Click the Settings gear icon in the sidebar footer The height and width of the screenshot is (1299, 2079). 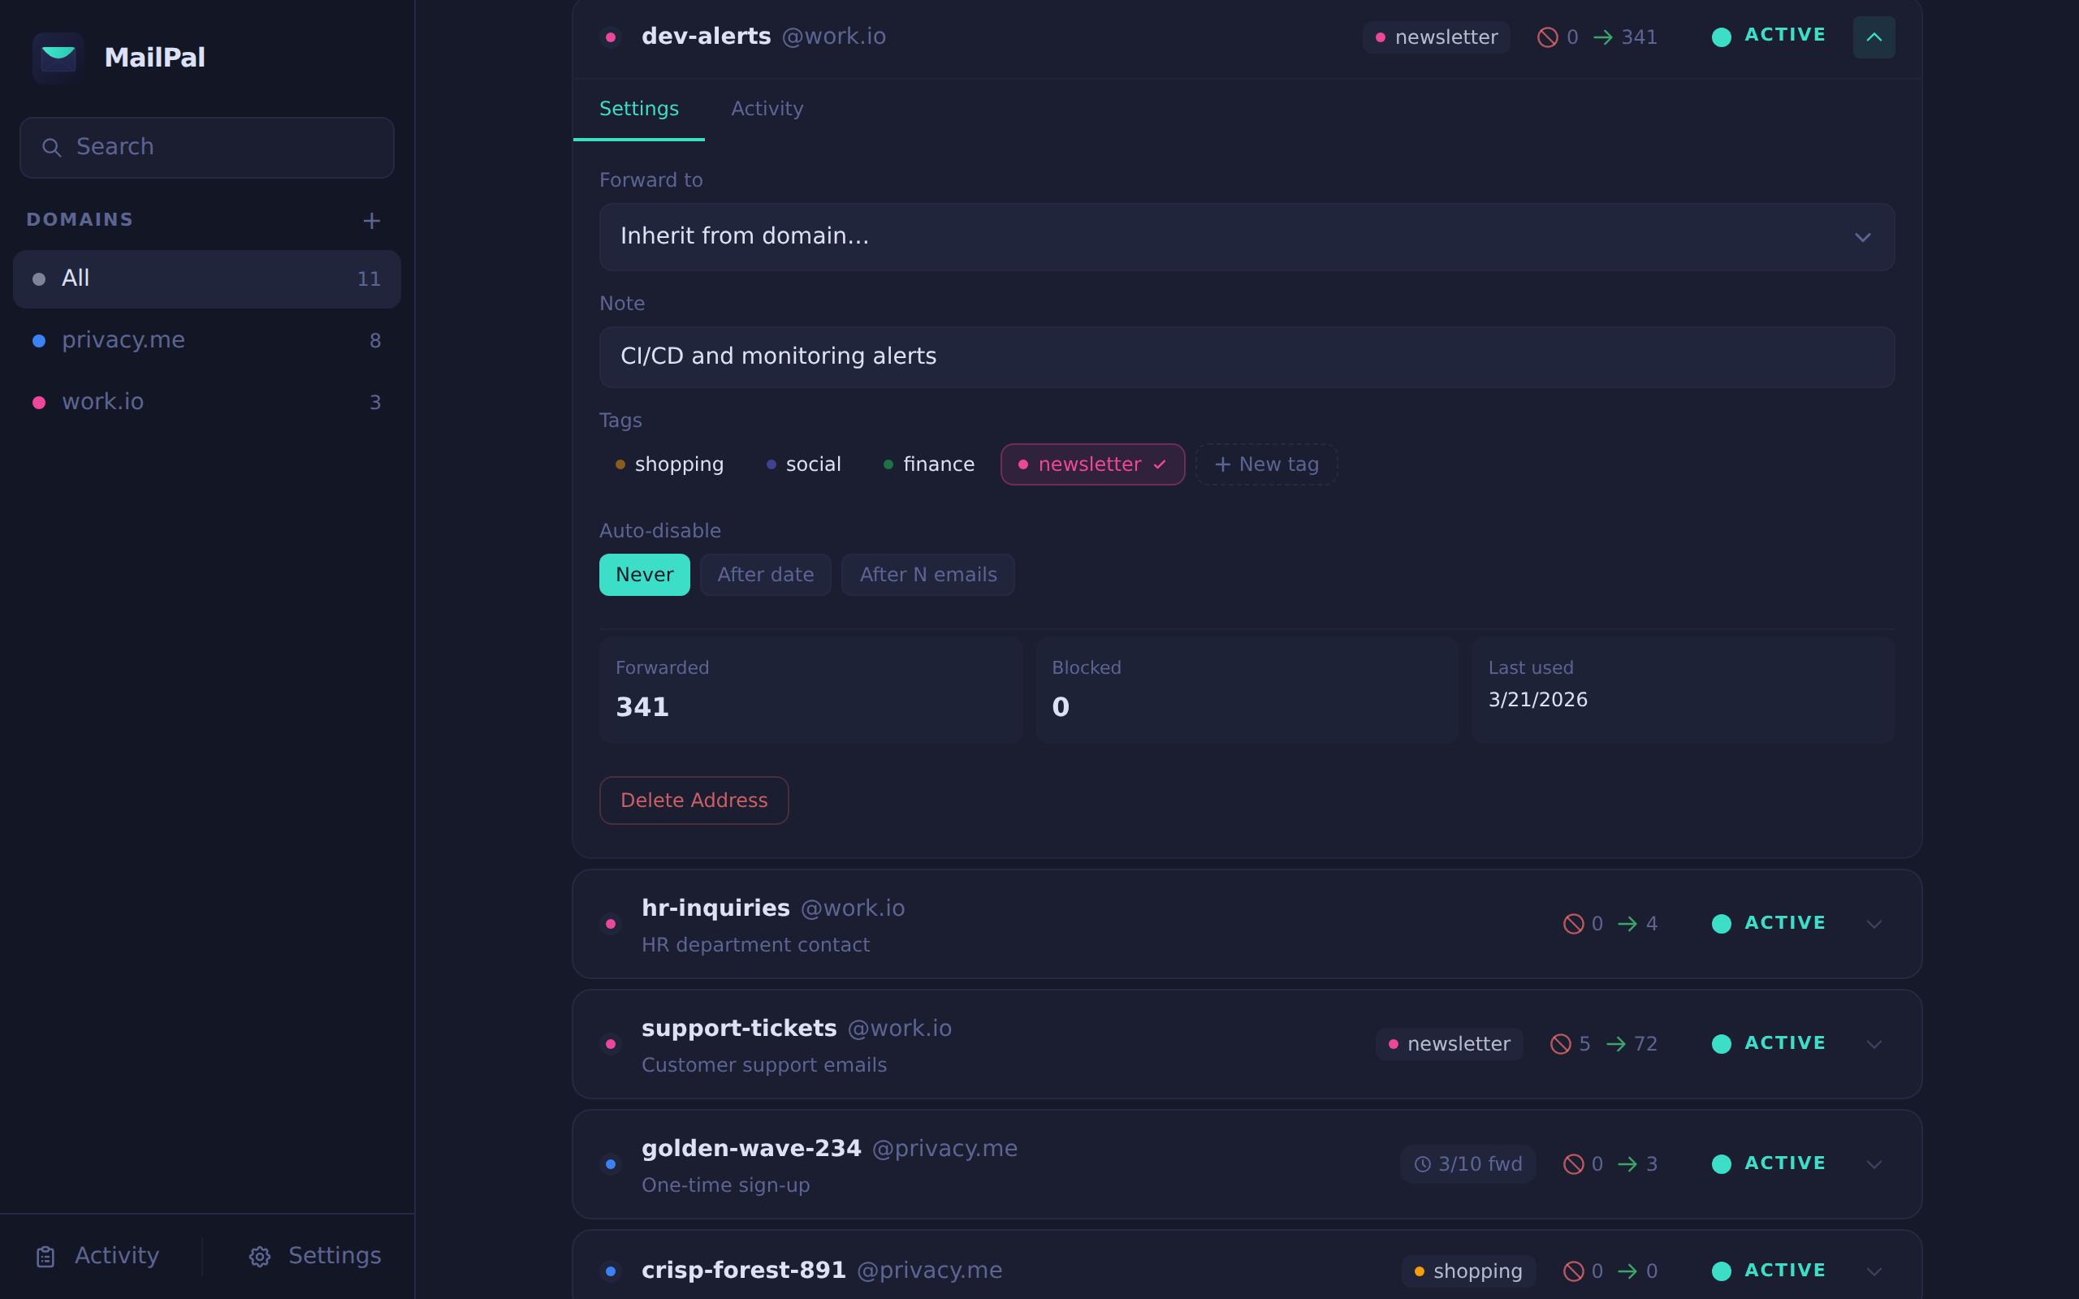(259, 1257)
